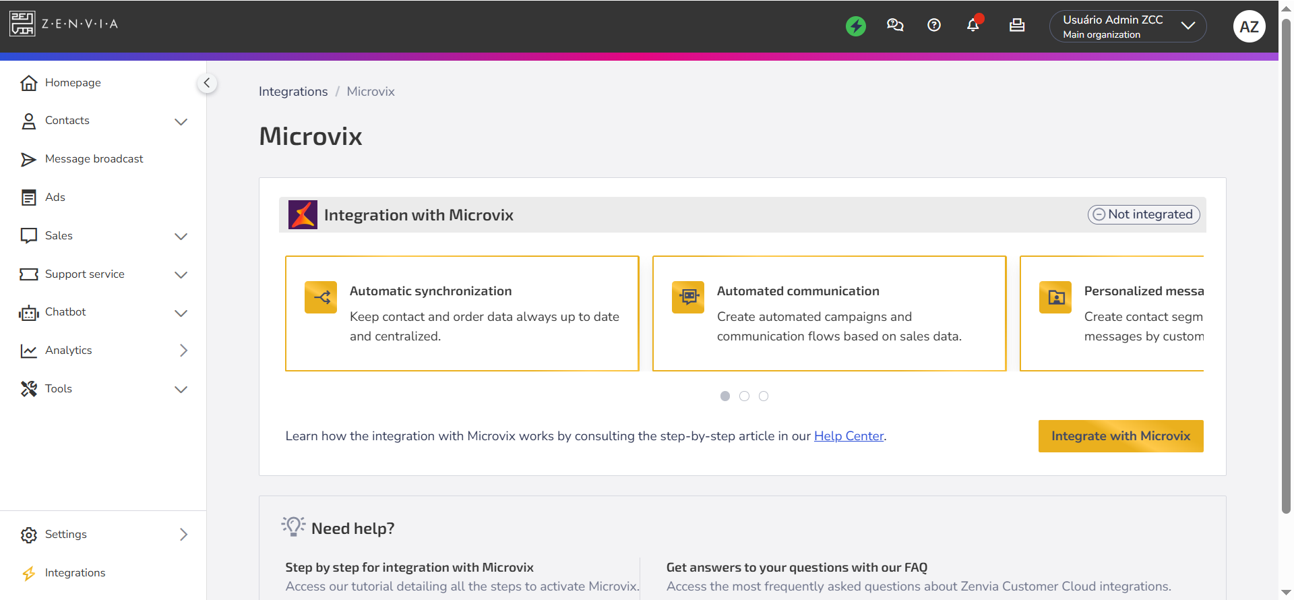1294x600 pixels.
Task: Click the inbox tray icon in header
Action: point(1017,26)
